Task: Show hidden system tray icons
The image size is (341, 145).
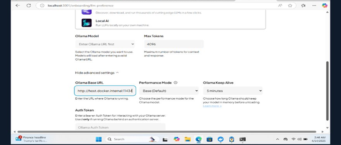Action: coord(278,139)
